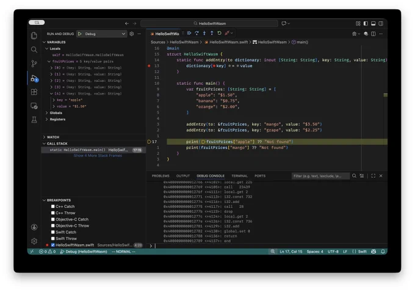The width and height of the screenshot is (415, 291).
Task: Switch to the OUTPUT tab
Action: 183,176
